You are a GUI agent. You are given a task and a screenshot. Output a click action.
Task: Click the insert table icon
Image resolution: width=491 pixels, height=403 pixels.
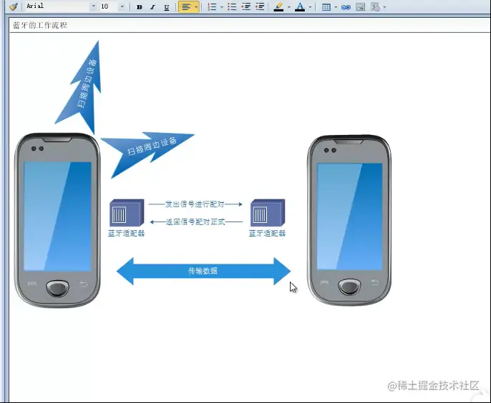click(x=326, y=7)
